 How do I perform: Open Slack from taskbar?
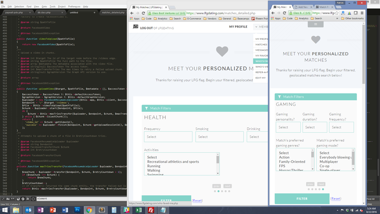(x=126, y=210)
